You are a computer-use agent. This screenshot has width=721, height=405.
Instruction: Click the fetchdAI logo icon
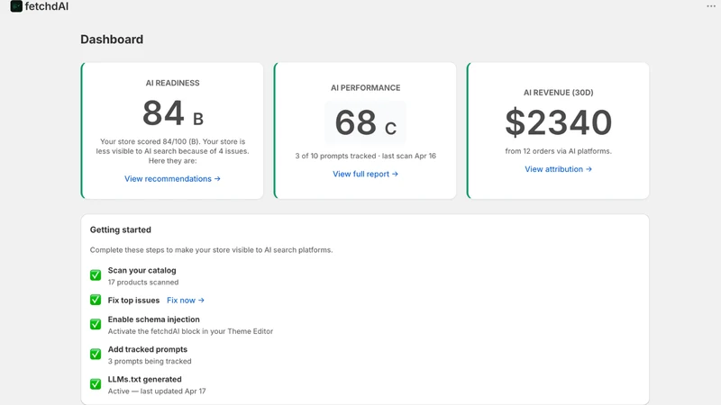[x=16, y=6]
